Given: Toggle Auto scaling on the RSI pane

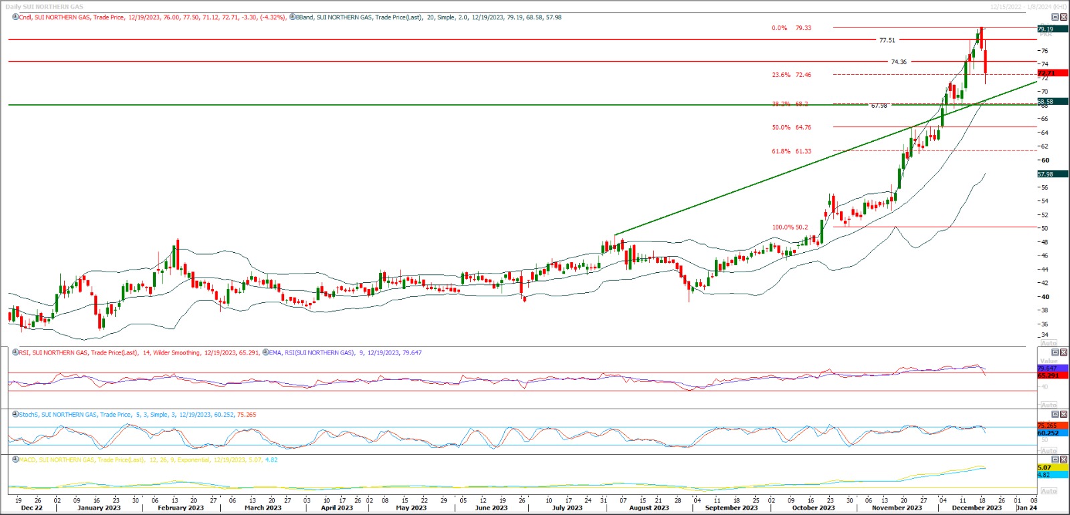Looking at the screenshot, I should coord(1049,405).
